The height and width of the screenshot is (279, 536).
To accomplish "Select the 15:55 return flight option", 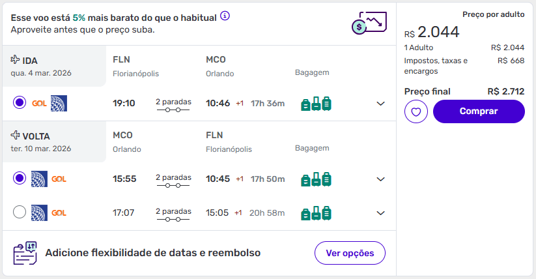I will [x=20, y=178].
